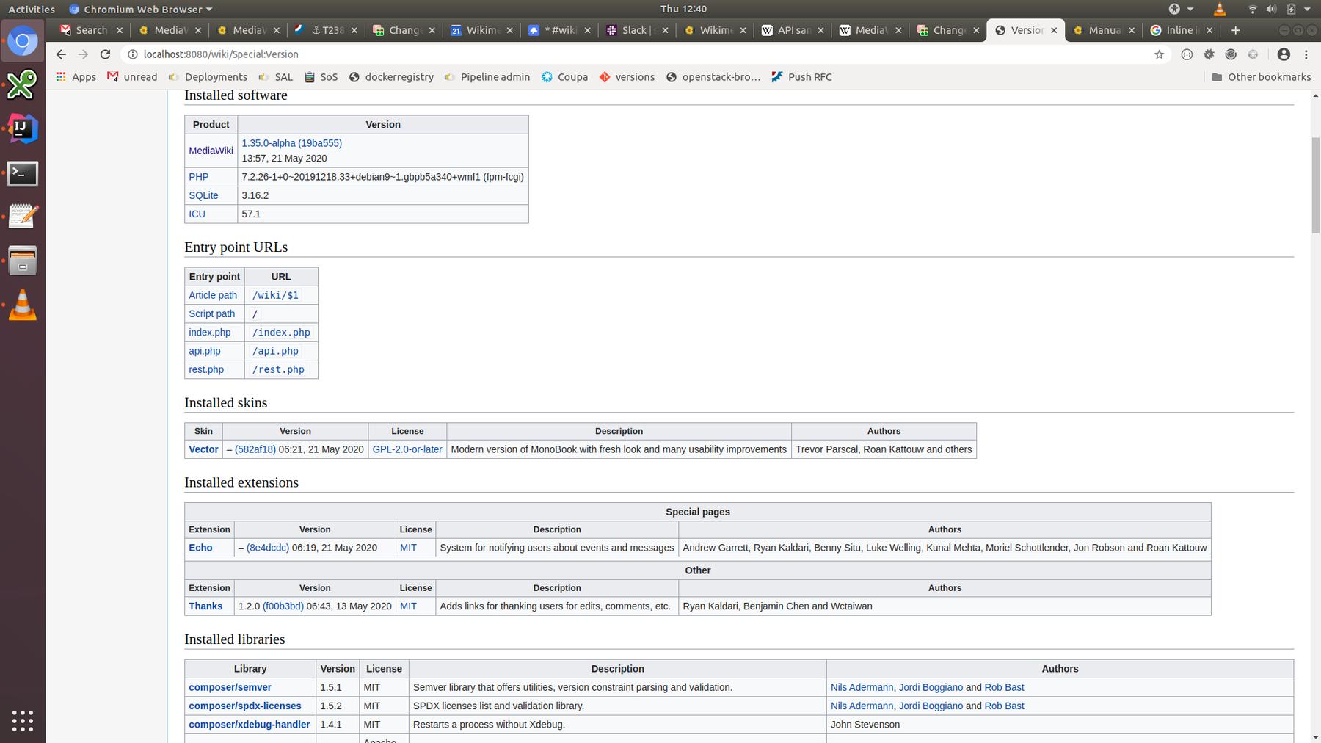Bookmark this page with the star icon

(1159, 54)
